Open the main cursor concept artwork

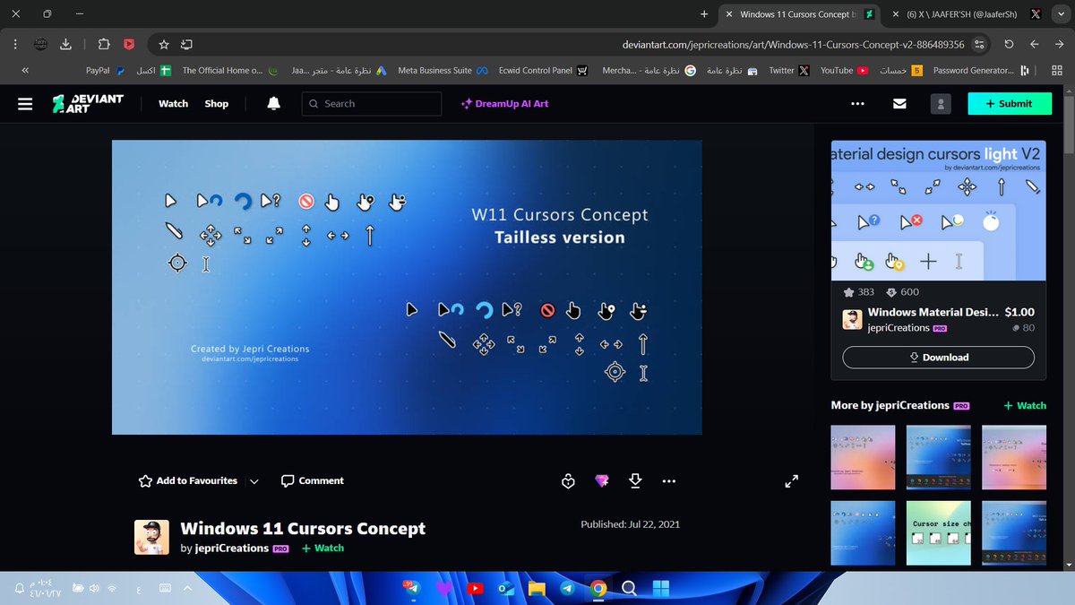(407, 288)
